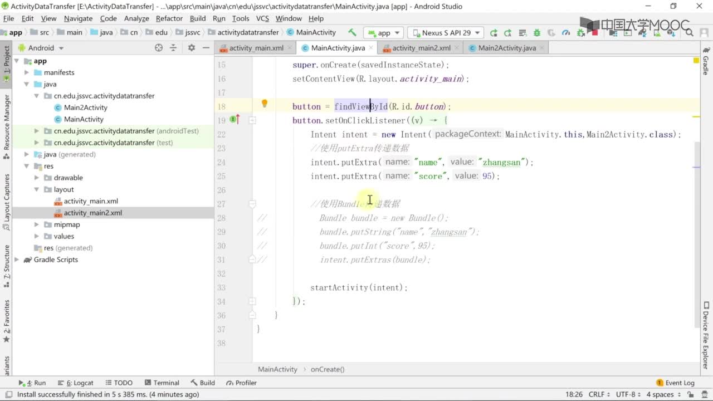This screenshot has width=713, height=401.
Task: Open the Tools menu
Action: pyautogui.click(x=241, y=18)
